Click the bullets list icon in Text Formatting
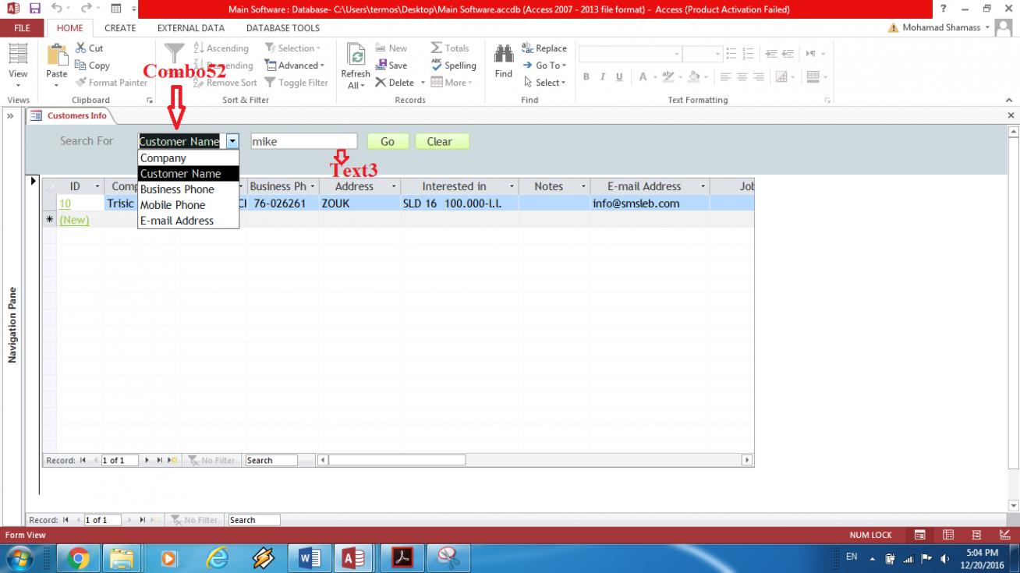Screen dimensions: 1020x573 click(731, 54)
